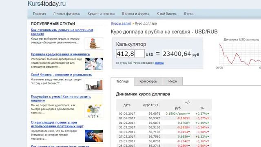Click the USD amount input field

pos(130,53)
